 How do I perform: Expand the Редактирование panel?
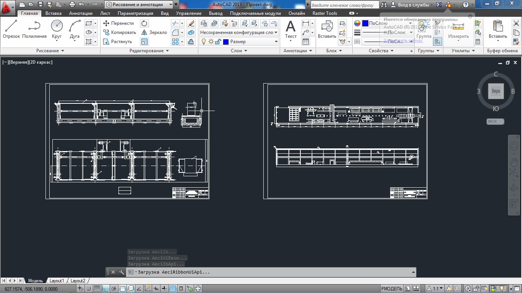tap(149, 51)
